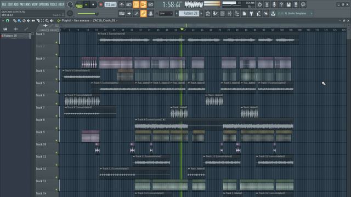Viewport: 351px width, 197px height.
Task: Open the Channel rack icon
Action: point(222,14)
